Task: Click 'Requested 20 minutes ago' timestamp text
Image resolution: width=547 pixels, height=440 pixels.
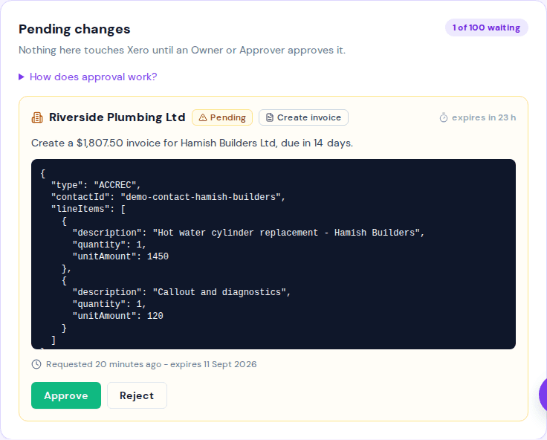Action: [103, 364]
